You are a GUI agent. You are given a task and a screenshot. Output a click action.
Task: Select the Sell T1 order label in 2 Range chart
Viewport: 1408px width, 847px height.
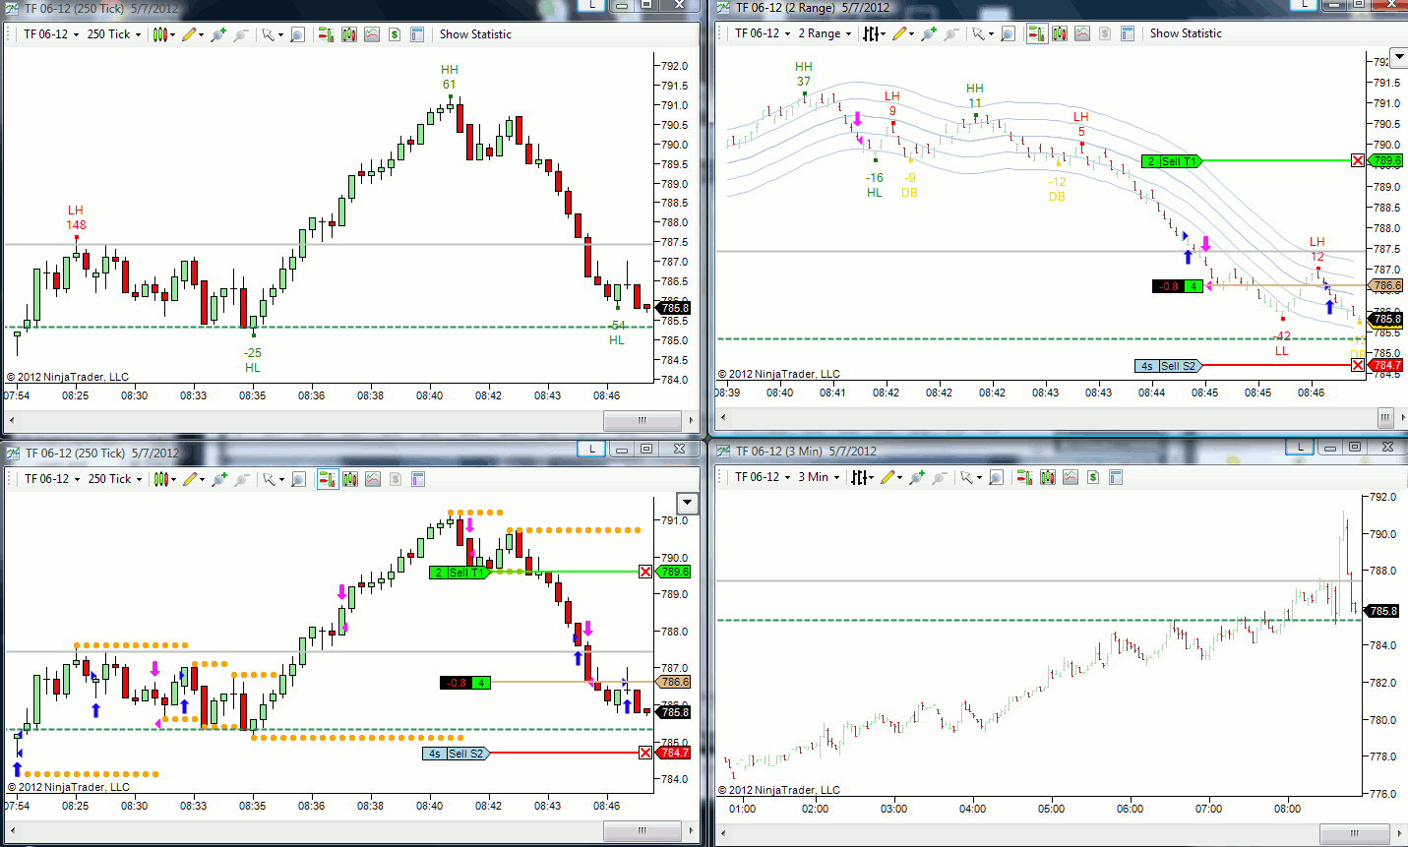click(x=1172, y=161)
